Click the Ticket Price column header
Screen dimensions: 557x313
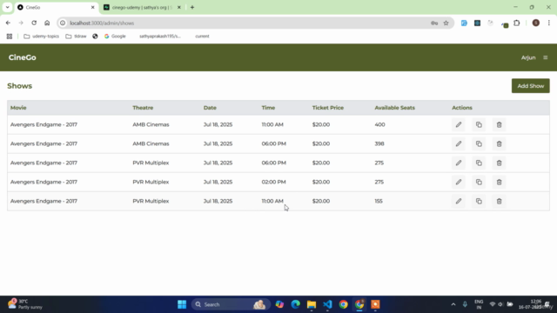click(x=328, y=108)
